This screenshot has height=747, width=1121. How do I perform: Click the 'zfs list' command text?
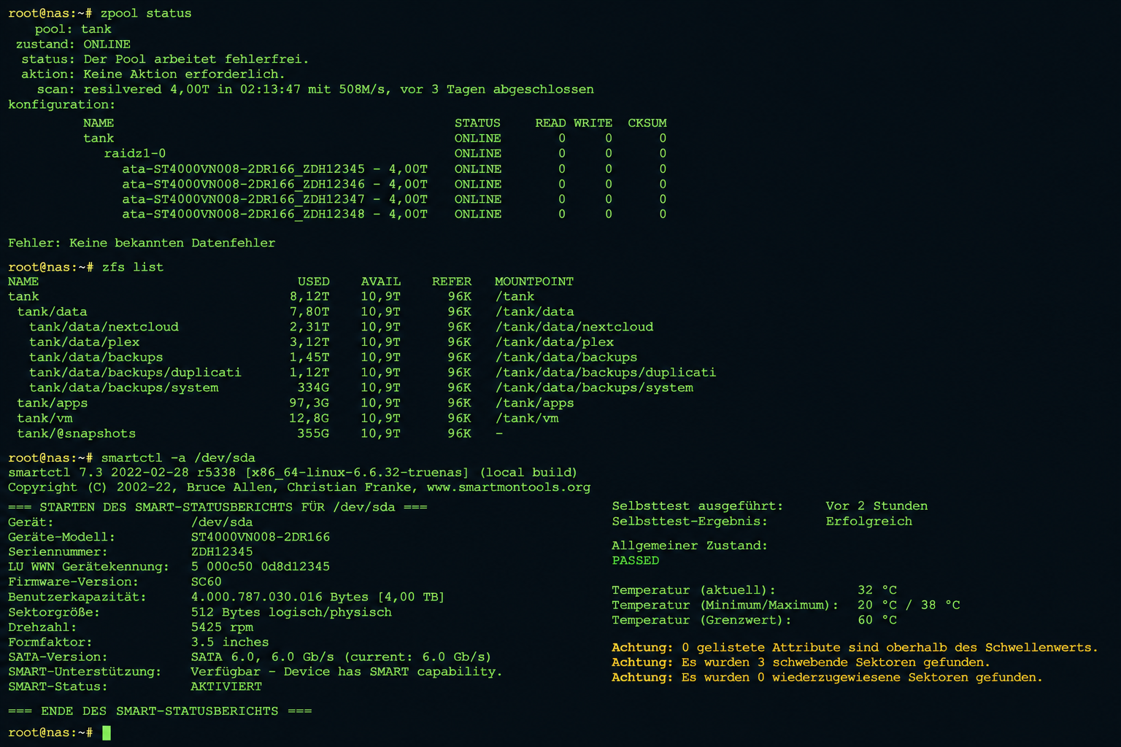(133, 267)
